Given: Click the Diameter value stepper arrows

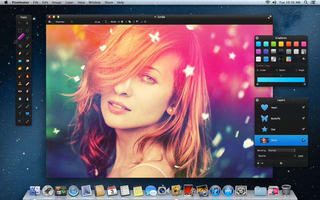Looking at the screenshot, I should tap(106, 22).
